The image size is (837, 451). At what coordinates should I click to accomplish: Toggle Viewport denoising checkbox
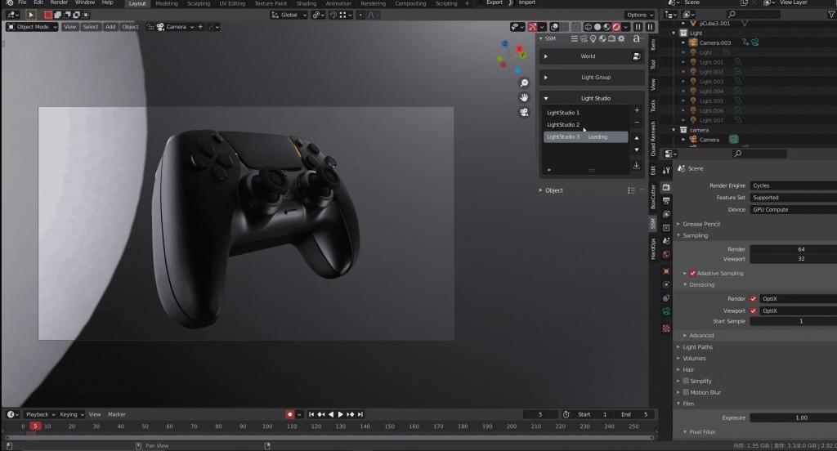click(x=753, y=310)
